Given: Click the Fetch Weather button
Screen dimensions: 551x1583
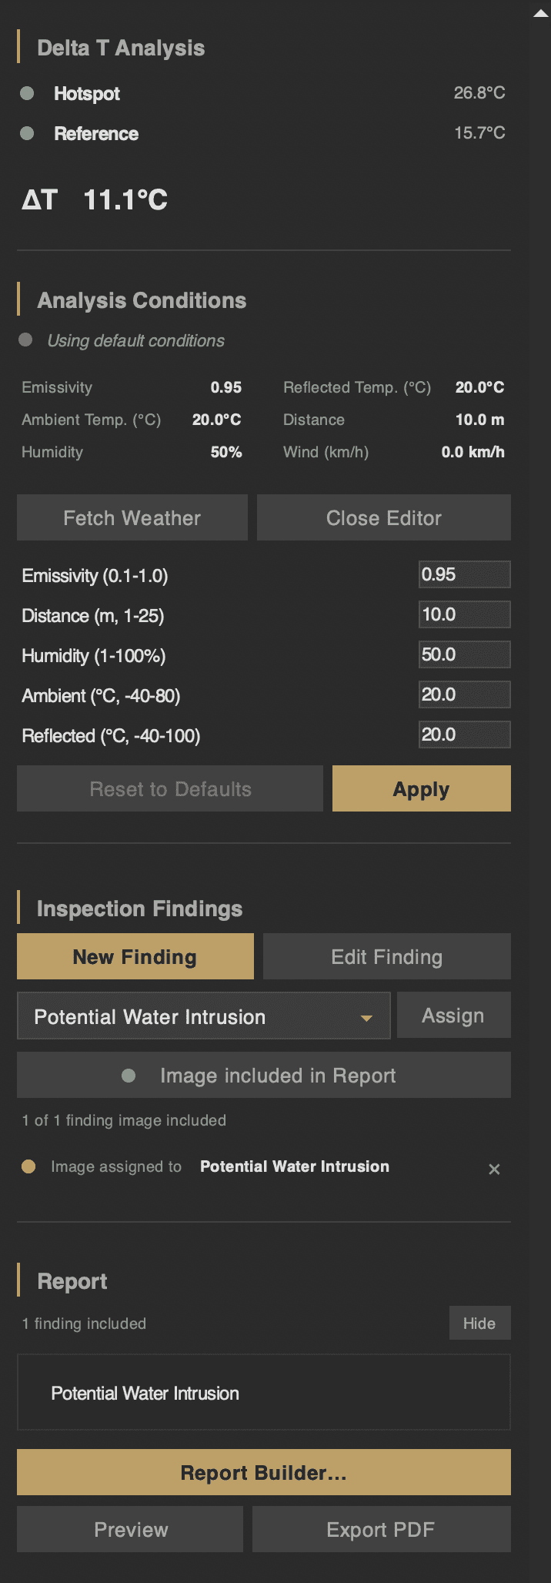Looking at the screenshot, I should [132, 517].
